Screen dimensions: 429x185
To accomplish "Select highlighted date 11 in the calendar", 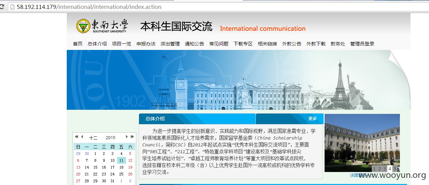I will [121, 160].
